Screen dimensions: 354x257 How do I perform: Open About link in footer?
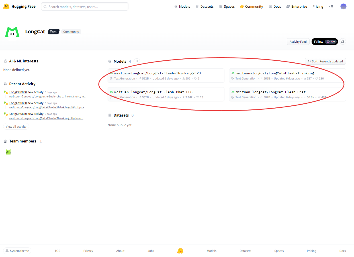click(120, 251)
